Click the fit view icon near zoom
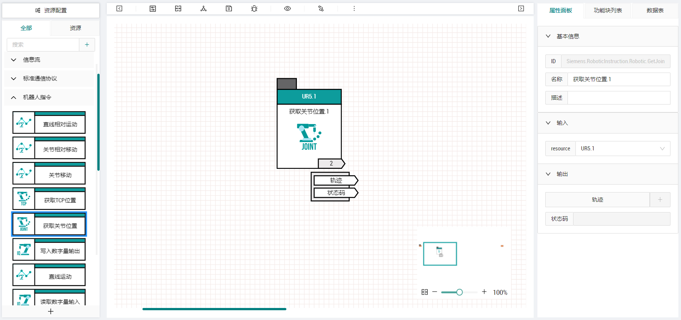Viewport: 681px width, 320px height. [x=425, y=292]
